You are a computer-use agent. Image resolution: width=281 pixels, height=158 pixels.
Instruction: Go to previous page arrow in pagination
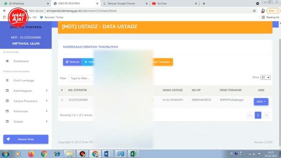pos(250,115)
